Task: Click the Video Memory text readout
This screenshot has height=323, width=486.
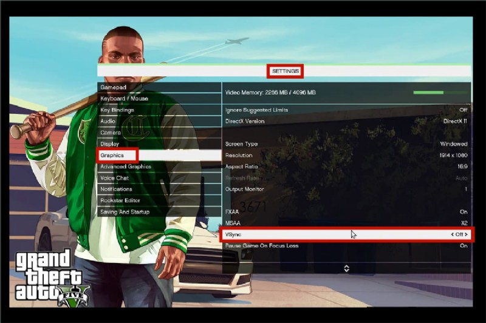Action: click(270, 93)
